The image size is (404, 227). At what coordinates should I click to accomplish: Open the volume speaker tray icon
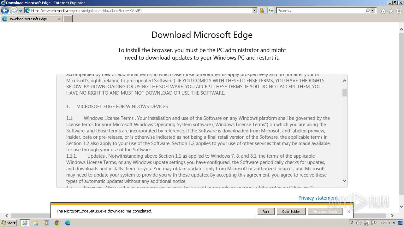(x=359, y=223)
